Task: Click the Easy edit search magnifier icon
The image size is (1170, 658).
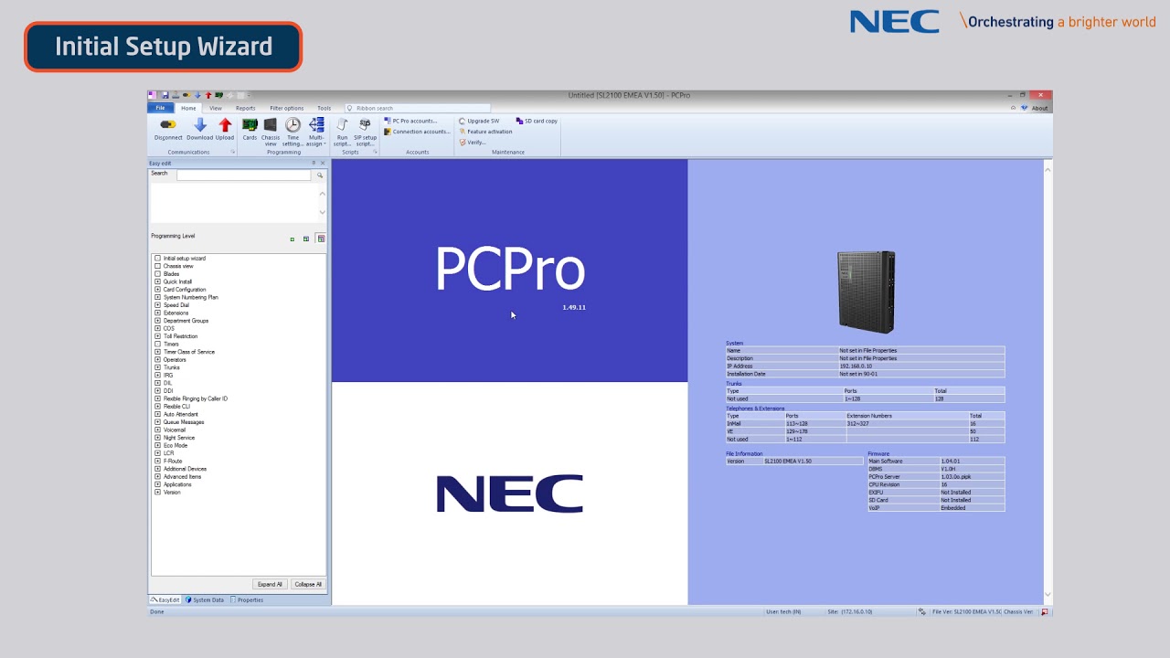Action: tap(320, 175)
